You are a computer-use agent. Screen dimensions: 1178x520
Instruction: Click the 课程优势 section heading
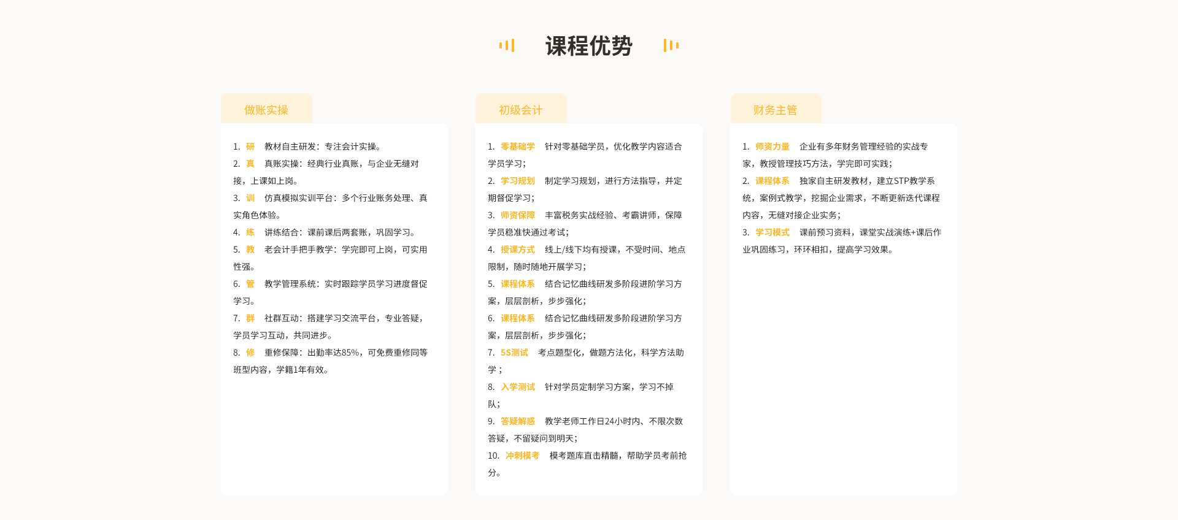pyautogui.click(x=589, y=46)
